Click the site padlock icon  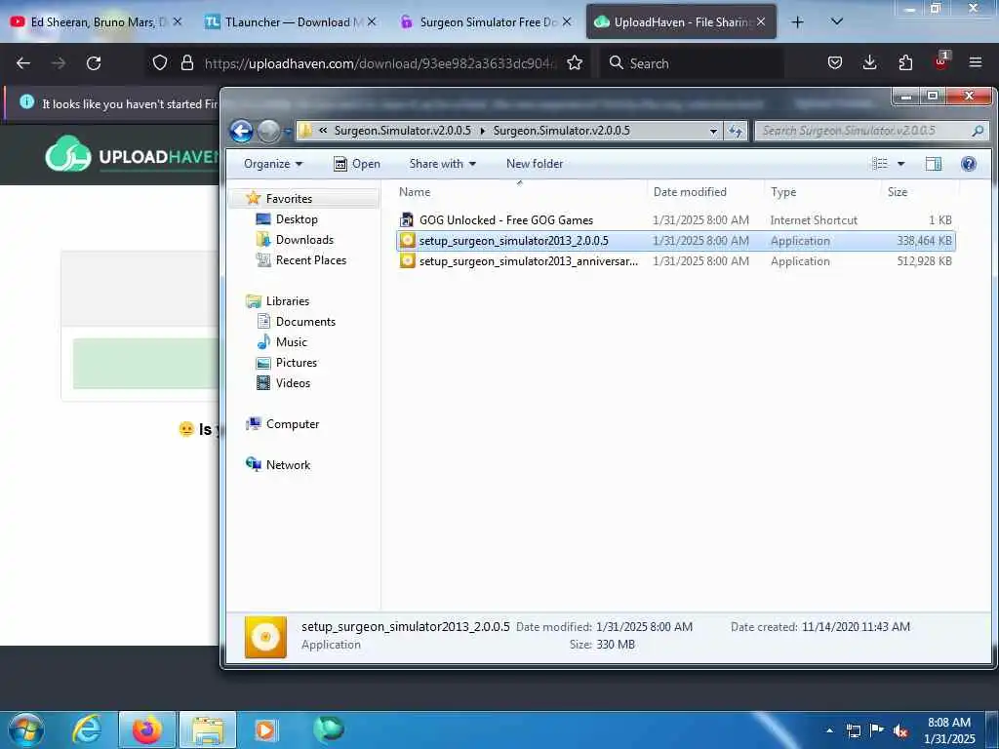pos(186,62)
